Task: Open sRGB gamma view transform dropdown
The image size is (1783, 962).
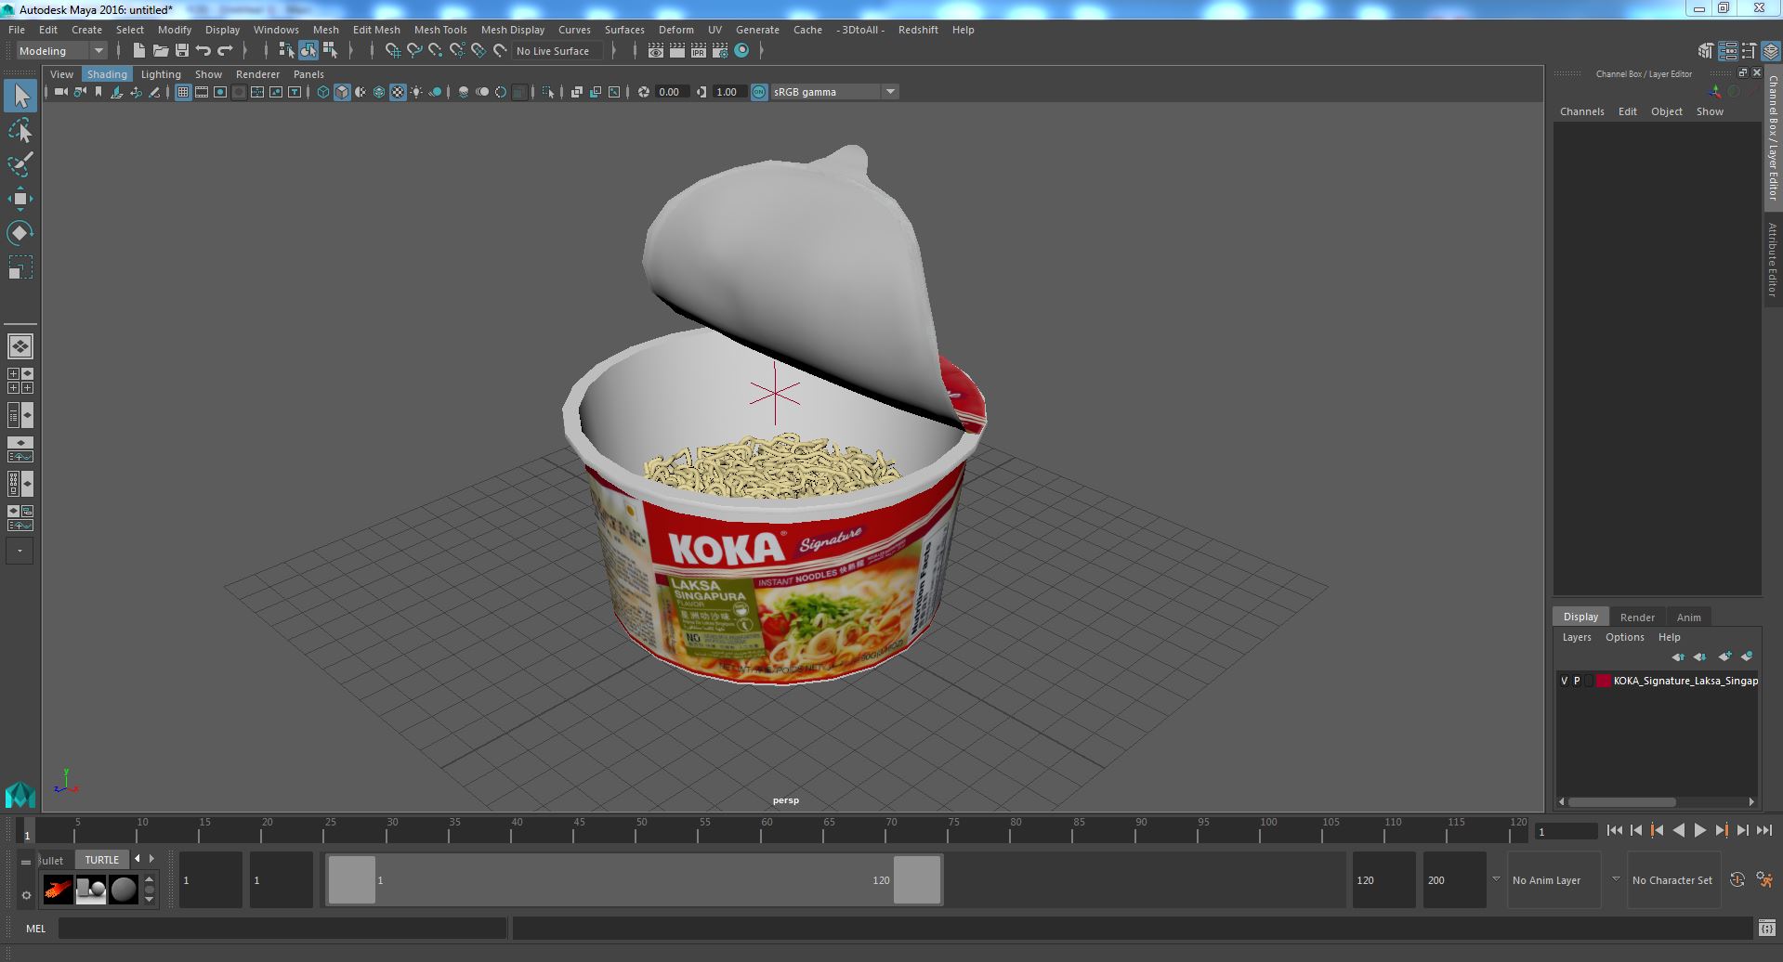Action: [890, 92]
